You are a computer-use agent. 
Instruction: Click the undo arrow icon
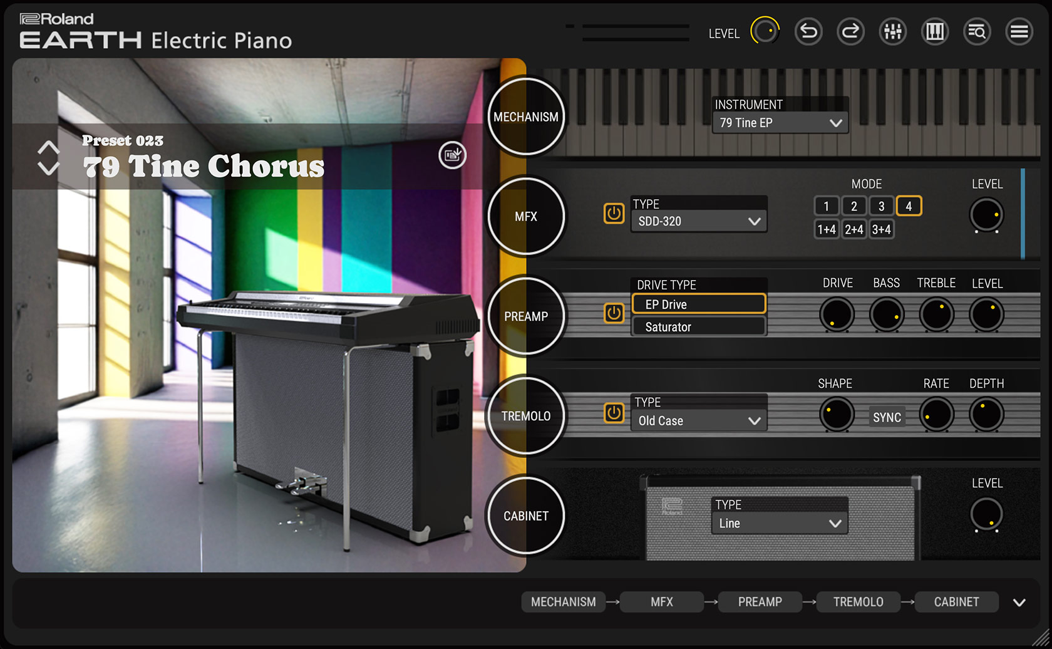pyautogui.click(x=808, y=31)
